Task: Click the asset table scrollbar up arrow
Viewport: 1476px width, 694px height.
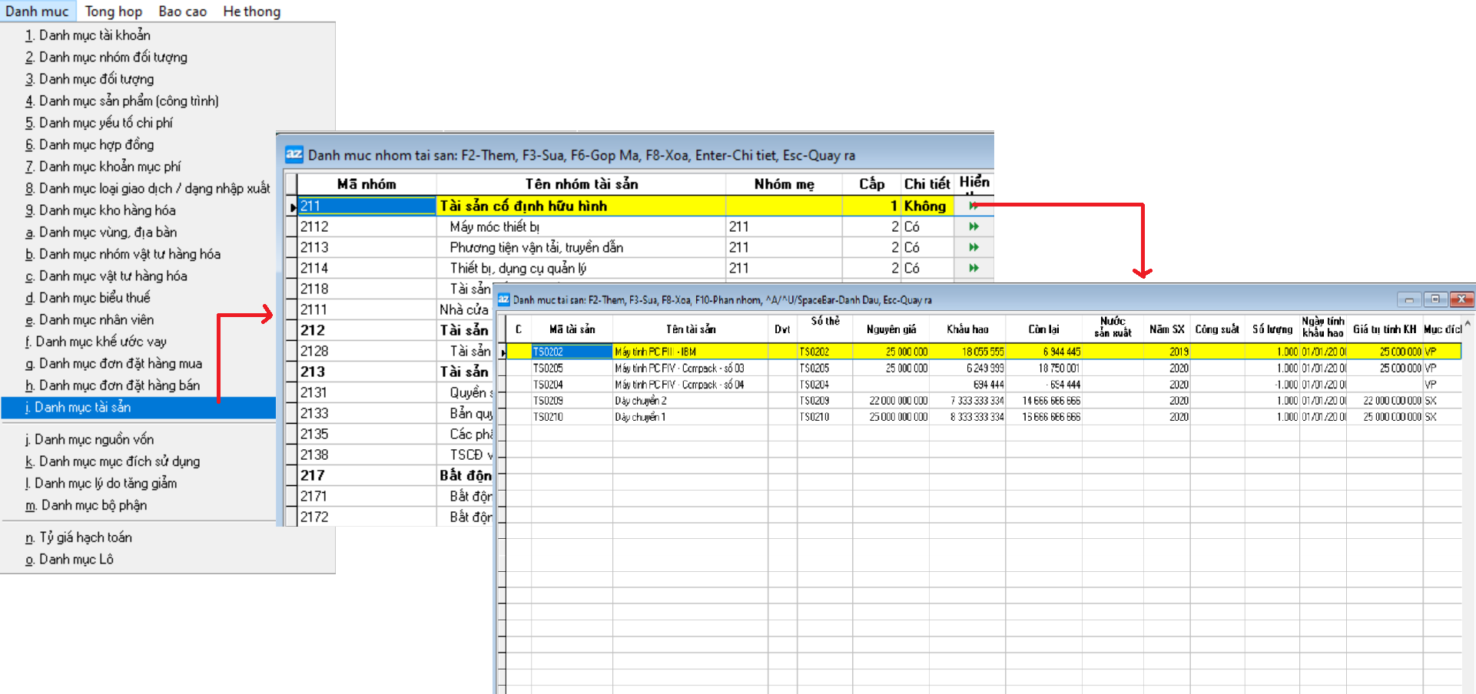Action: pos(1468,324)
